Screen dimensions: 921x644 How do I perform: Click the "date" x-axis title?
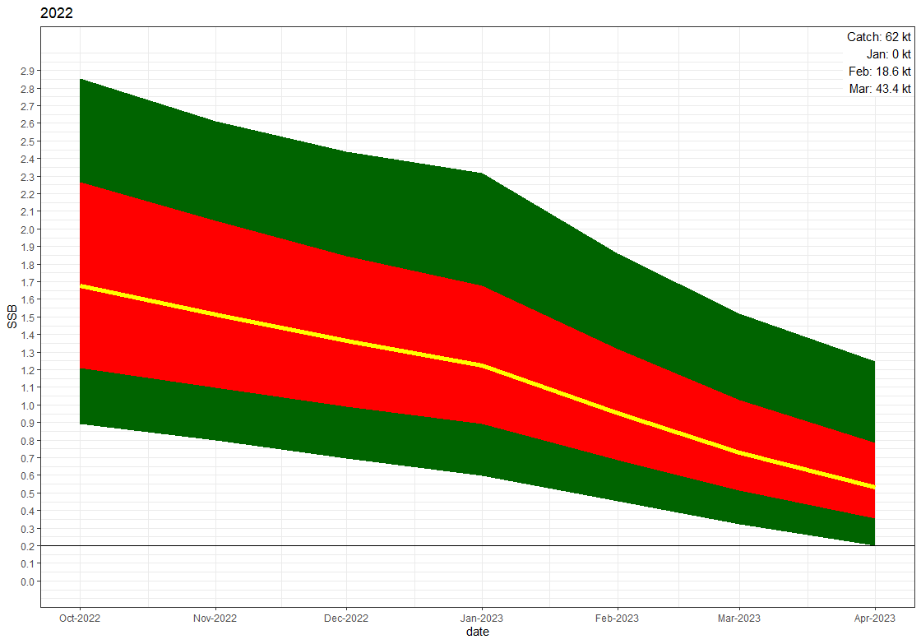point(478,632)
